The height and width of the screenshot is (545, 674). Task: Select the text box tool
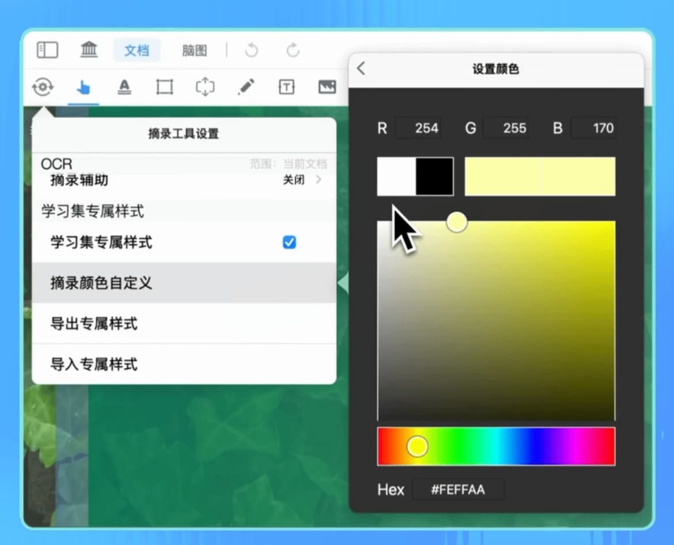point(286,88)
